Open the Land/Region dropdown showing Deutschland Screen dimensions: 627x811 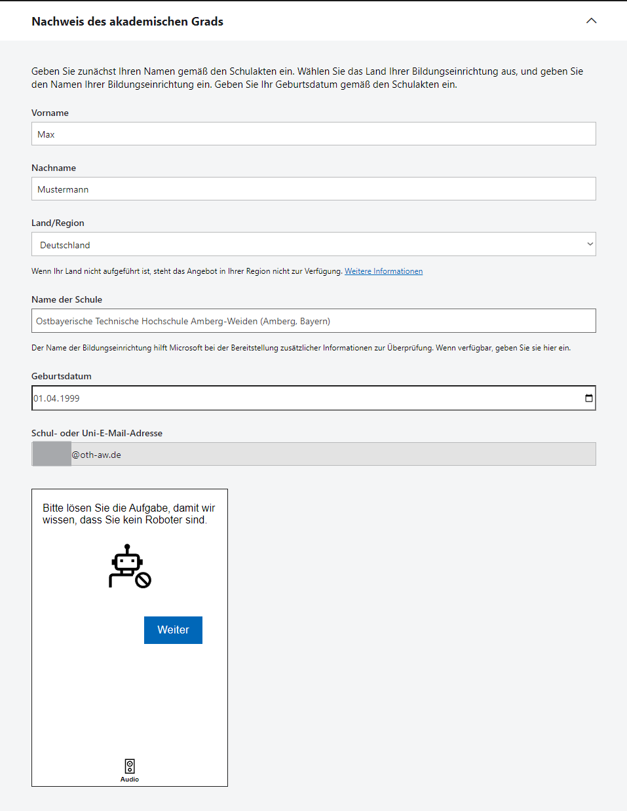[x=314, y=244]
